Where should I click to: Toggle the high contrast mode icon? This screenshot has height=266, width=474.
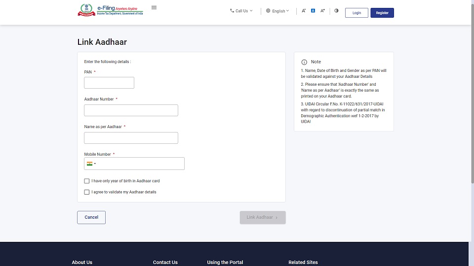[x=336, y=11]
